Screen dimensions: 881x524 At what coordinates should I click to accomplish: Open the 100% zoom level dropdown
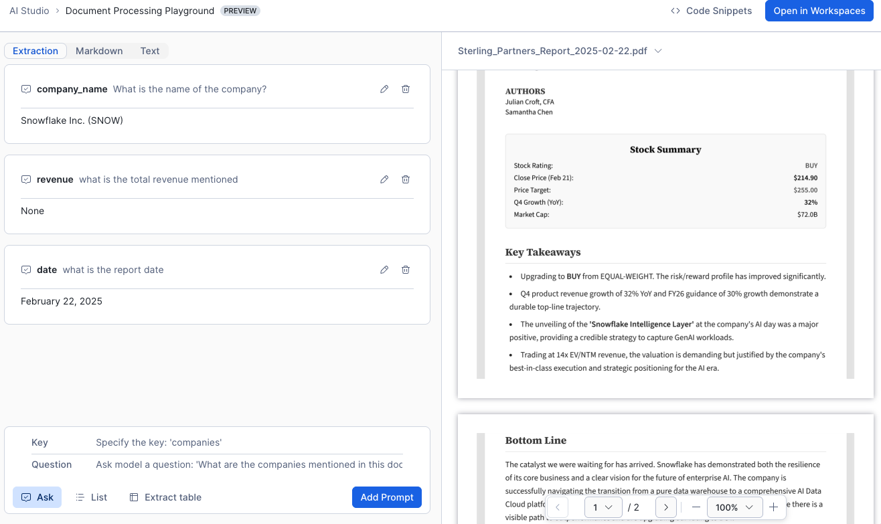point(734,507)
